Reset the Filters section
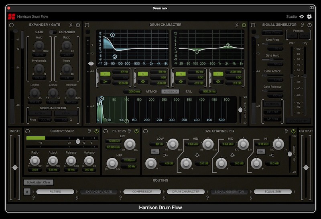321x219 pixels. pyautogui.click(x=106, y=131)
